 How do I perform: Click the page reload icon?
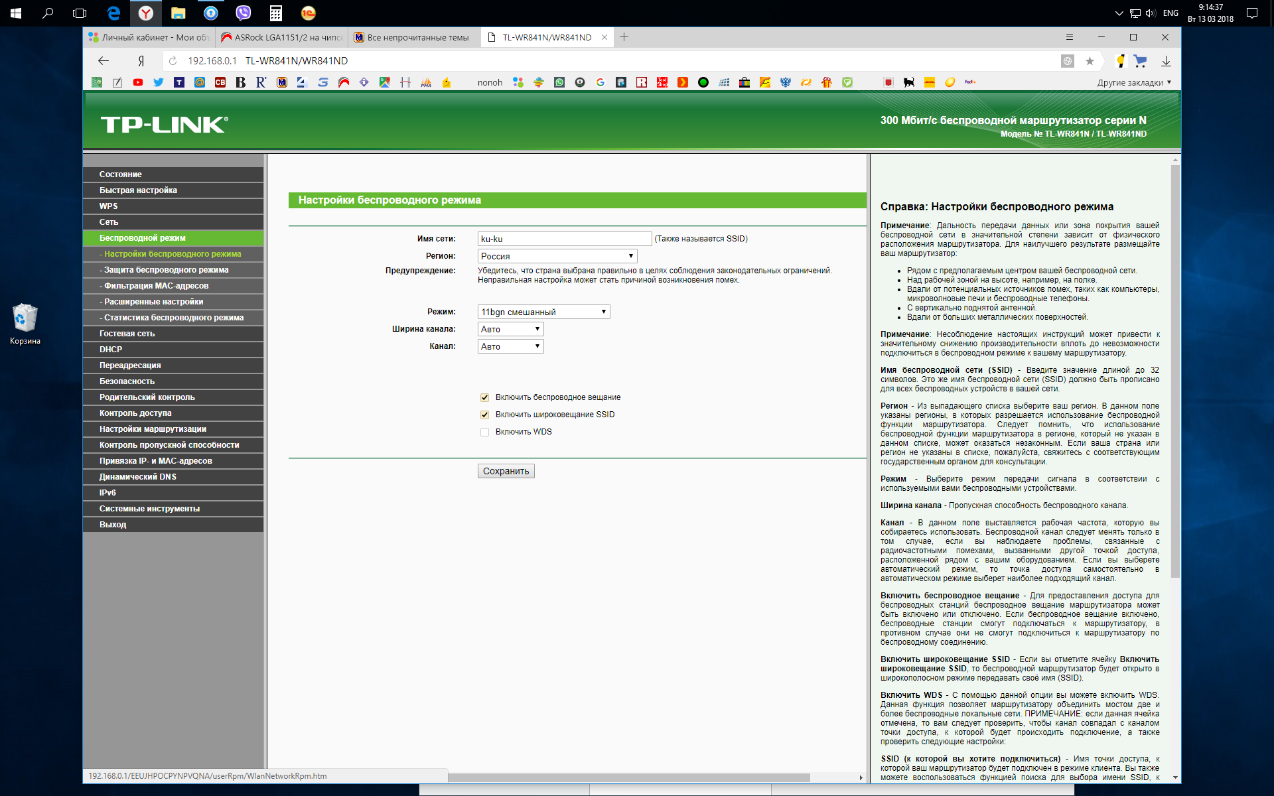pos(173,61)
